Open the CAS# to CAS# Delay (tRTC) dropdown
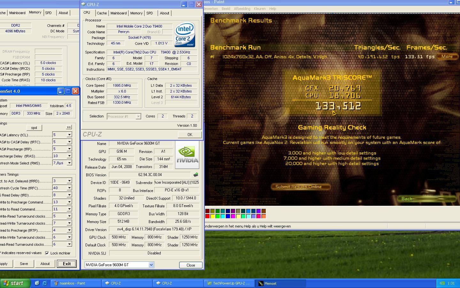This screenshot has height=288, width=460. (69, 142)
